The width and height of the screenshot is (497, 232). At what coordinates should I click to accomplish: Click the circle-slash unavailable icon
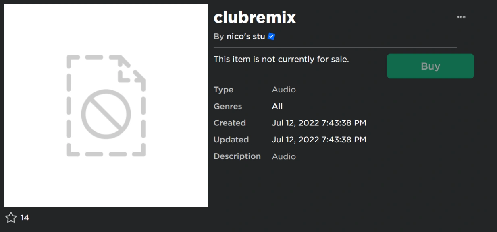click(x=106, y=114)
